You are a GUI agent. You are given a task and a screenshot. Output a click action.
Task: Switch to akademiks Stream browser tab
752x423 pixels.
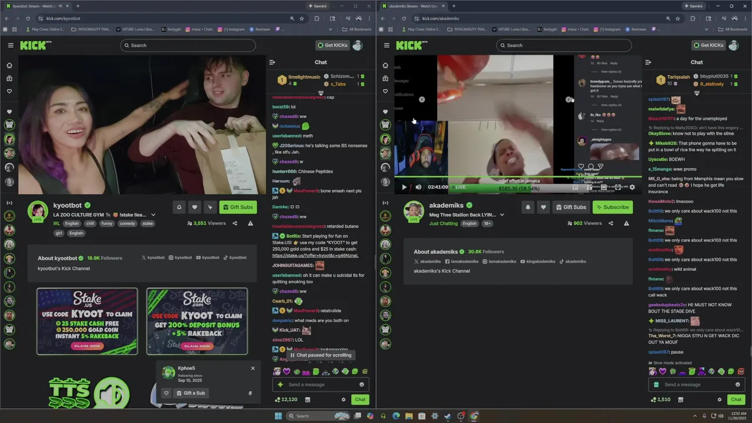point(415,6)
